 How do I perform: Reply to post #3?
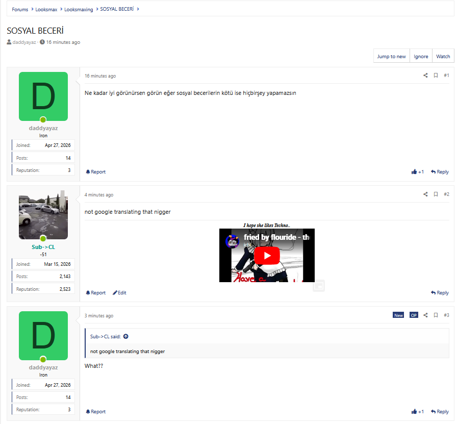coord(439,412)
